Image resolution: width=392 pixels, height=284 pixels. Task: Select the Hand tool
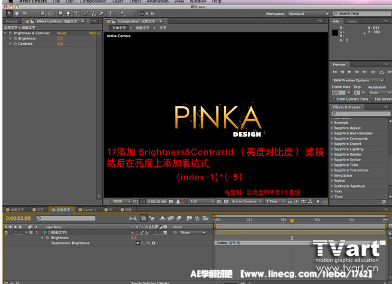tap(17, 13)
